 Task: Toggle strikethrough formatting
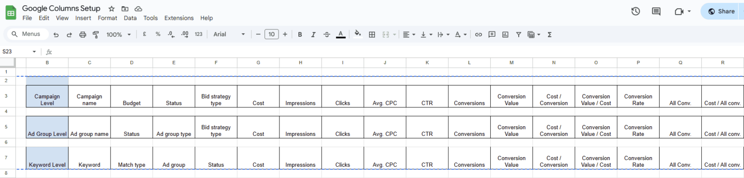tap(327, 34)
